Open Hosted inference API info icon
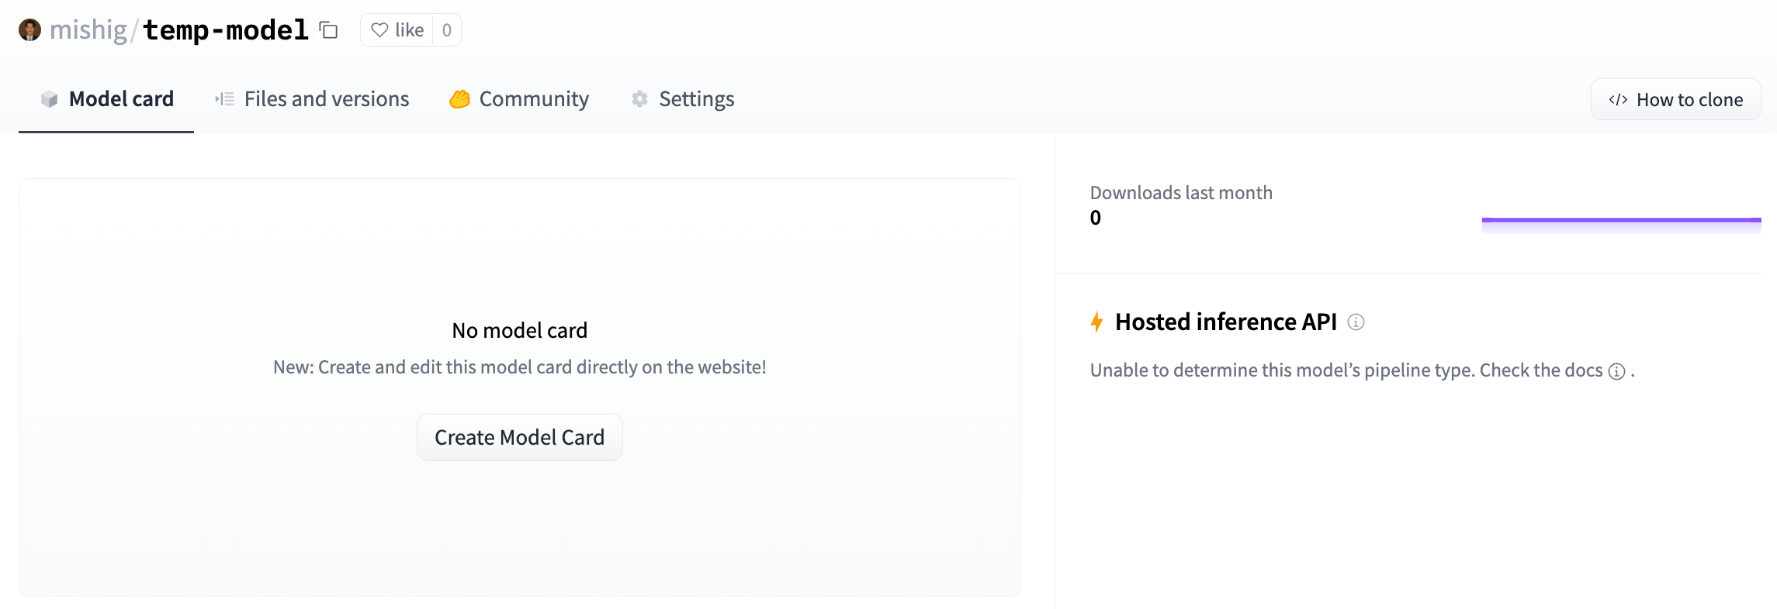The image size is (1777, 609). coord(1356,322)
